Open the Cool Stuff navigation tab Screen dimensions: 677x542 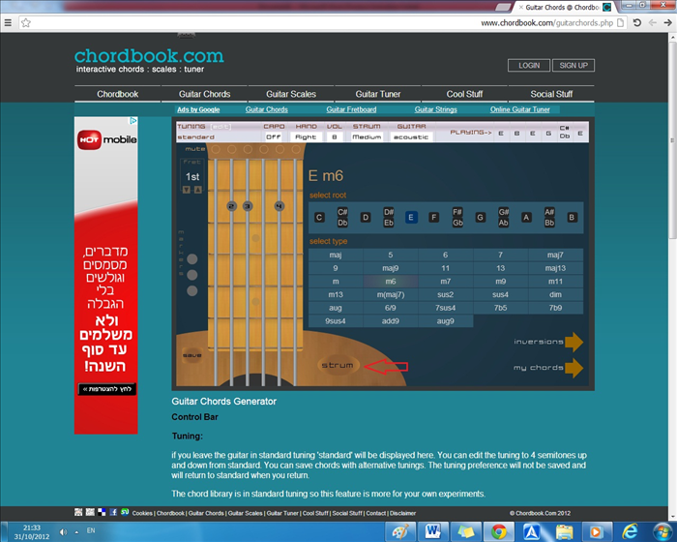pyautogui.click(x=464, y=94)
